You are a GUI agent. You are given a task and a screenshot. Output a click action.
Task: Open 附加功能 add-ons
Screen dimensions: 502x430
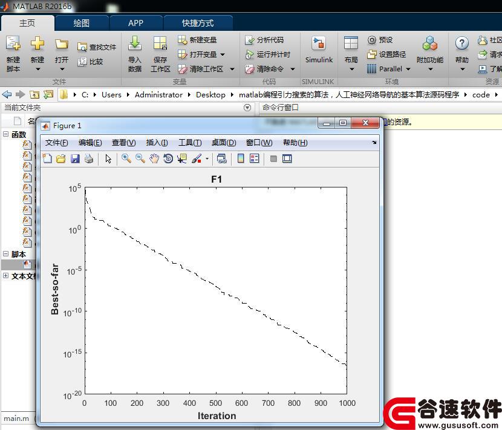430,54
